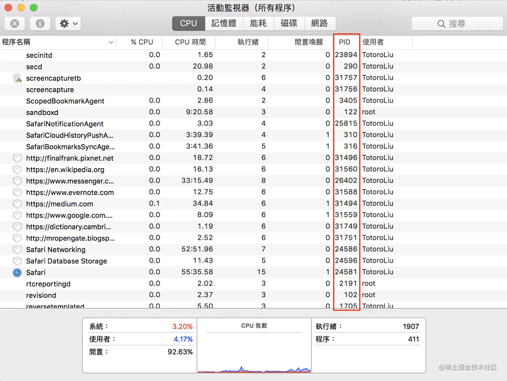Click shield icon beside http://finalfrank.pixnet.net
This screenshot has height=381, width=507.
pos(17,158)
